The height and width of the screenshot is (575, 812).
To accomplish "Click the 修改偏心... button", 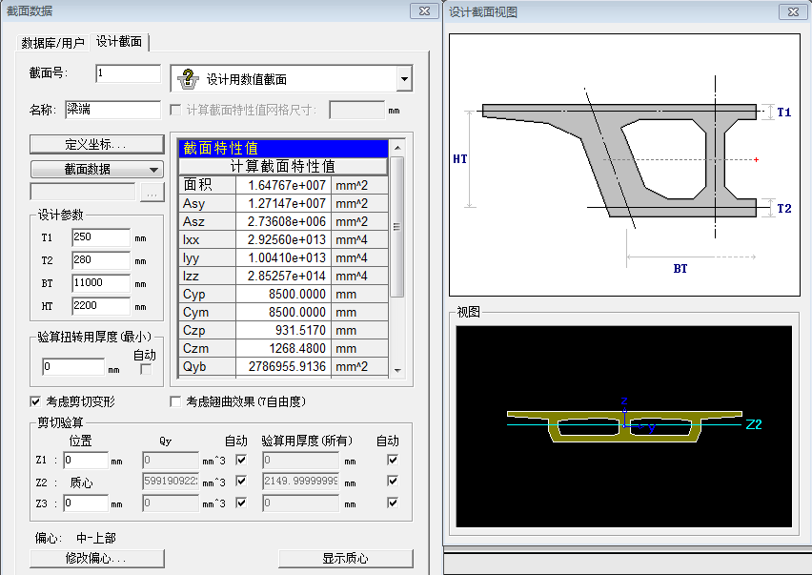I will pyautogui.click(x=96, y=558).
